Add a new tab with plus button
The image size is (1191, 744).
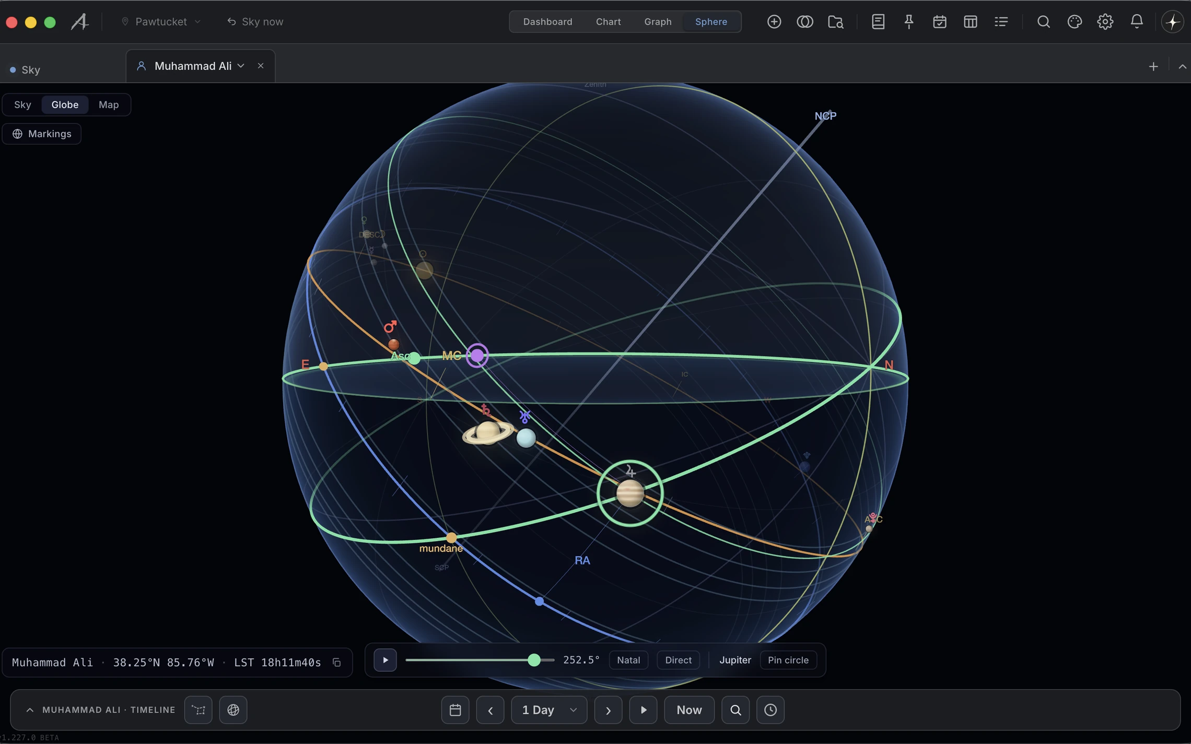1153,66
